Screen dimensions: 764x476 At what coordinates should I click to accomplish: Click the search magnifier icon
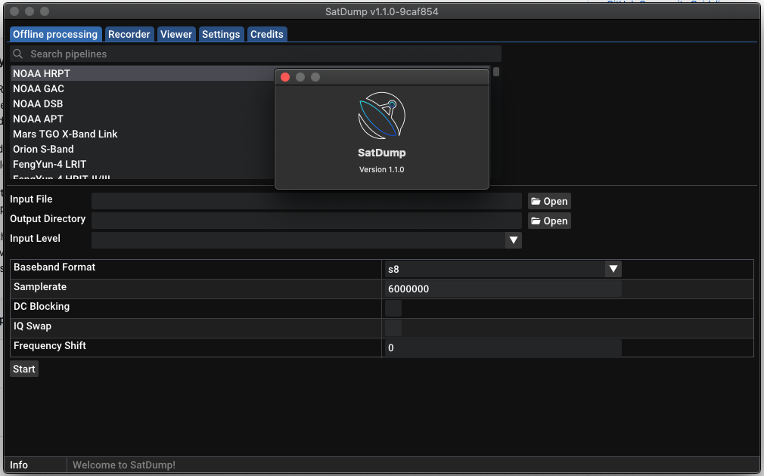[18, 54]
